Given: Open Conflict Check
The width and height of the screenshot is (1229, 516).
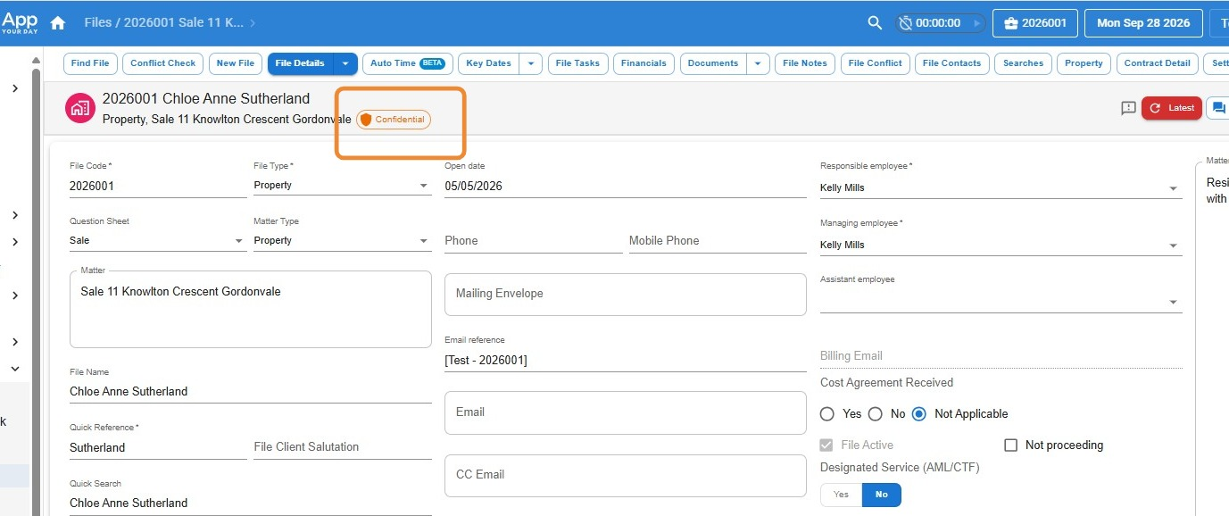Looking at the screenshot, I should pos(163,63).
